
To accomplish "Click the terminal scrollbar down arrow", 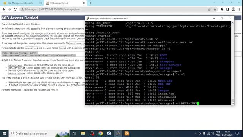I will 233,104.
